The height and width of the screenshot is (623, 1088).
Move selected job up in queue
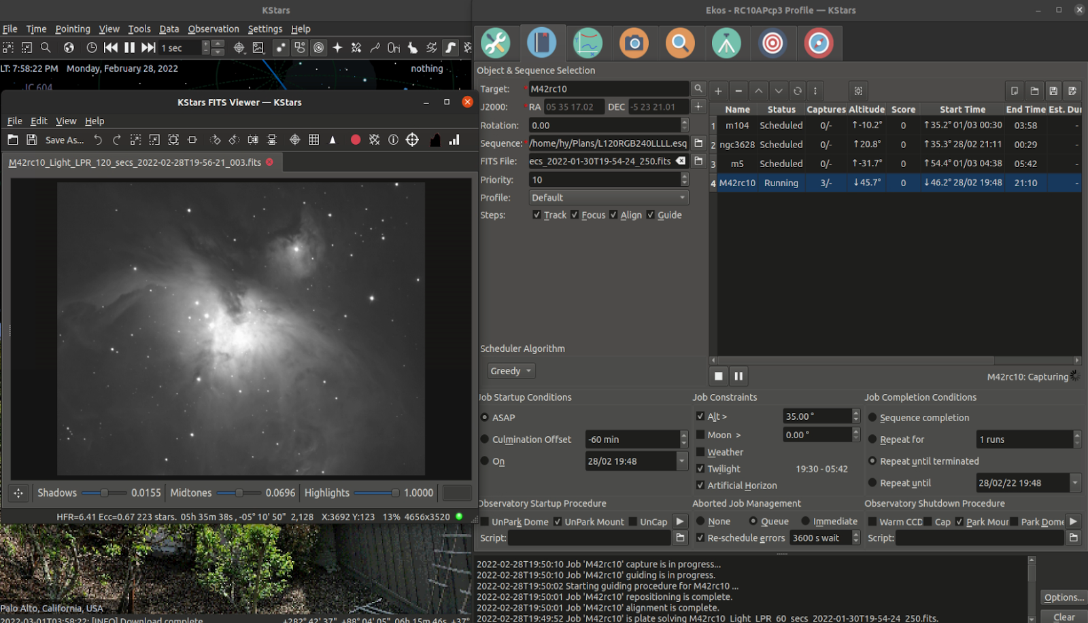pos(759,91)
